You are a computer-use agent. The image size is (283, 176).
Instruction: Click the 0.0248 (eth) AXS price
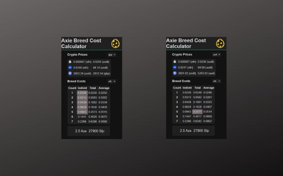tap(80, 68)
